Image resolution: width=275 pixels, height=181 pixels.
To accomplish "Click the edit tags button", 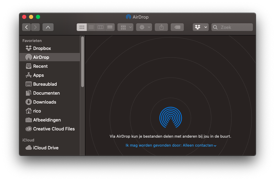I will click(x=177, y=27).
